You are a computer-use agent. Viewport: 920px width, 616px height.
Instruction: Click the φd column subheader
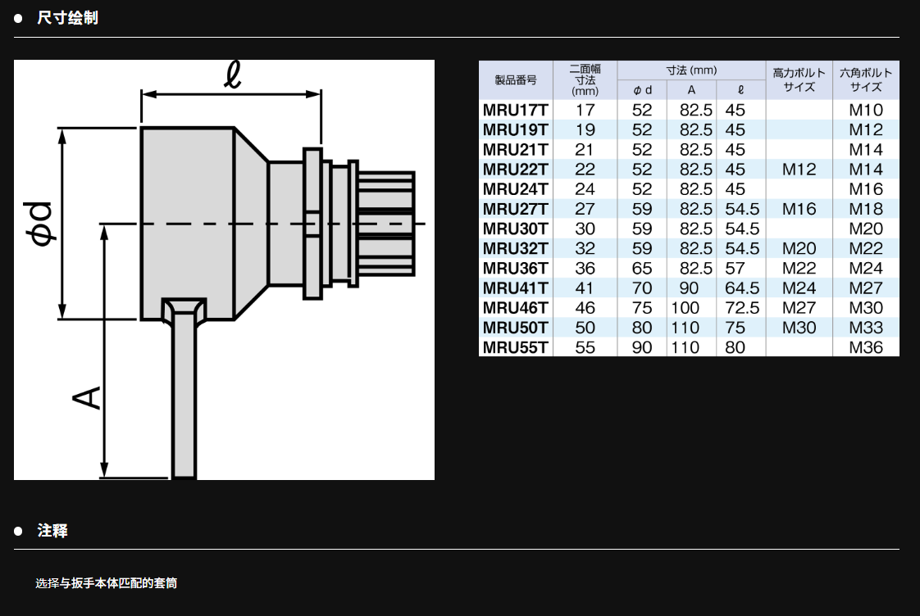point(642,91)
